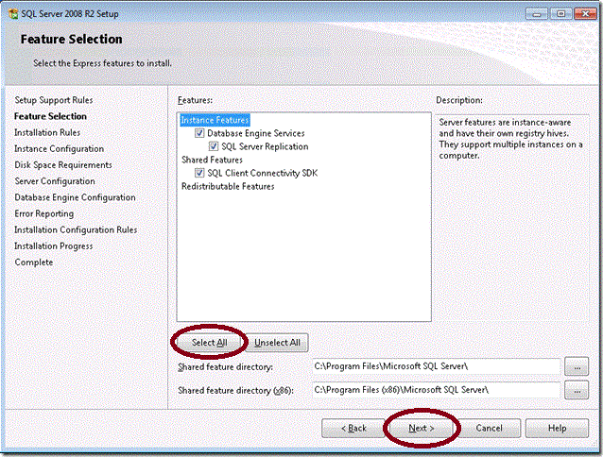Click the Server Configuration step
The image size is (603, 457).
point(55,181)
